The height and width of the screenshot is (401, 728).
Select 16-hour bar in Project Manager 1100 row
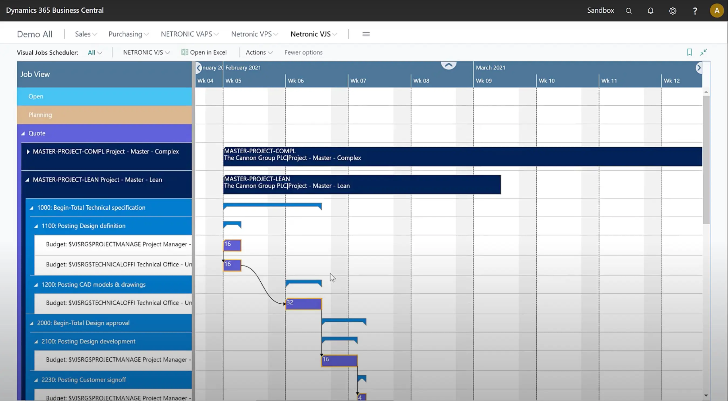coord(232,245)
